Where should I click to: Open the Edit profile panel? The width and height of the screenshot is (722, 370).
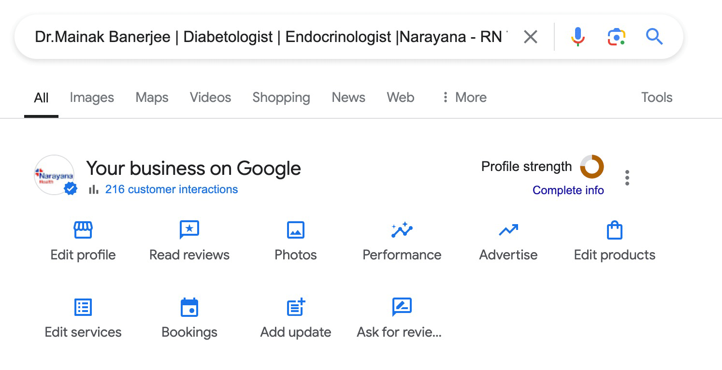83,240
